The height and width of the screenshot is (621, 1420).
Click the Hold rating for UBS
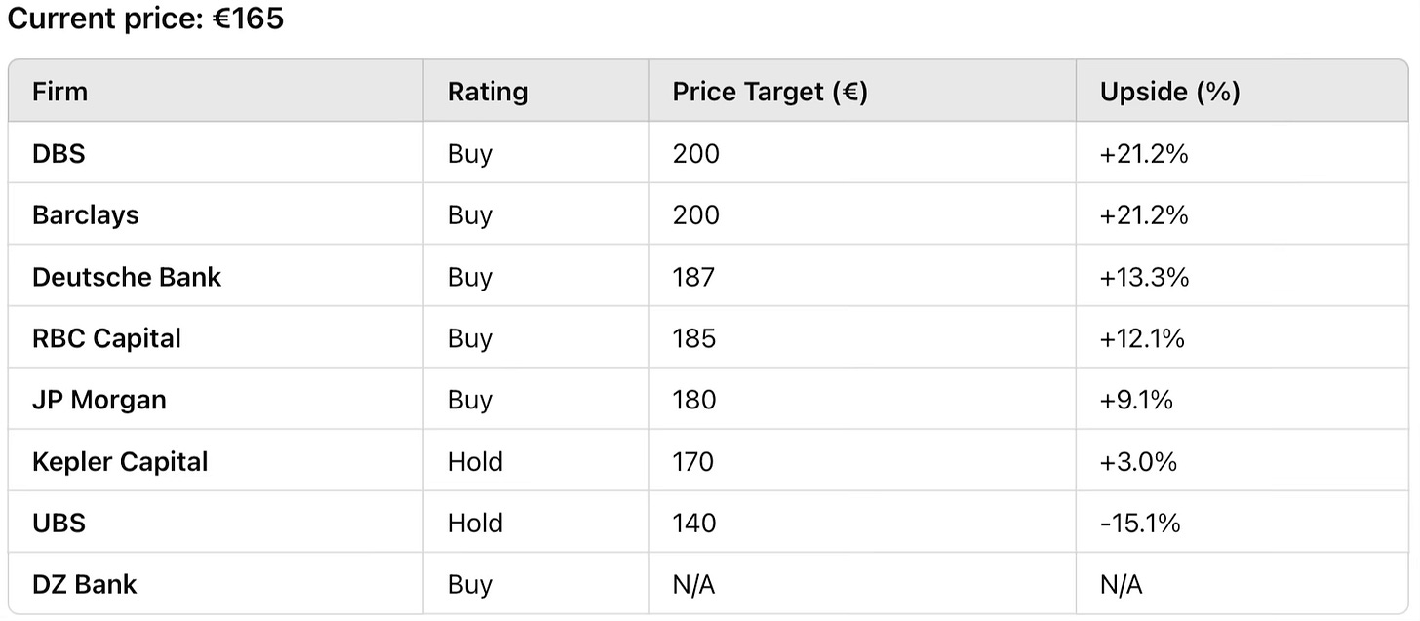tap(475, 523)
